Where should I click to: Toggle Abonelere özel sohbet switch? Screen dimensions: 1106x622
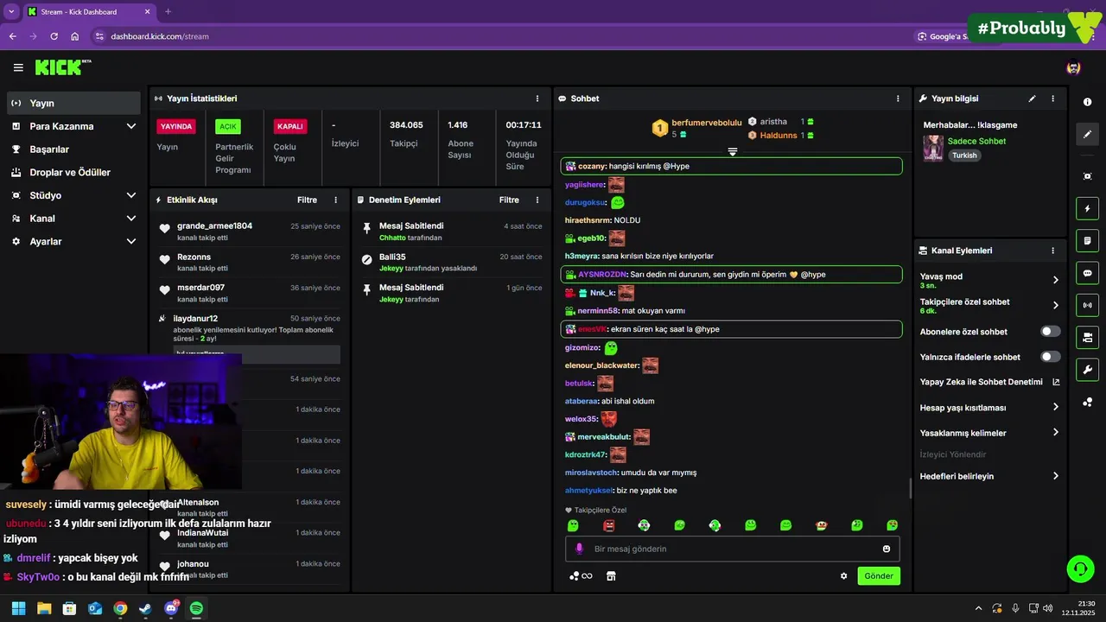coord(1051,332)
